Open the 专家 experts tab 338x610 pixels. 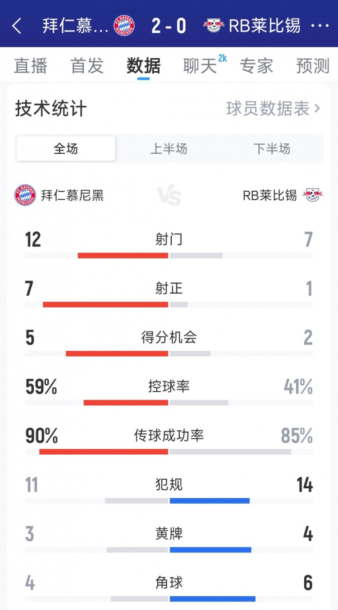(256, 66)
